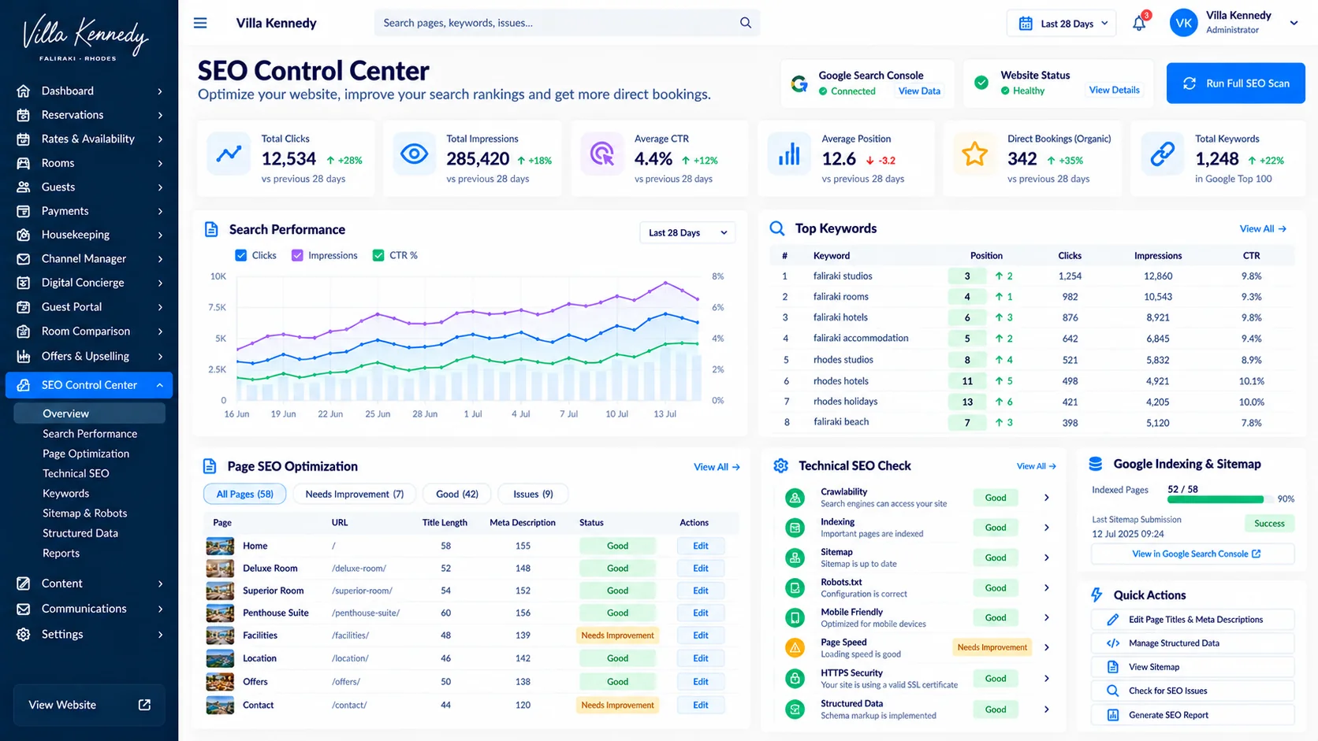Screen dimensions: 1318x741
Task: Click the Google logo in Search Console card
Action: [799, 83]
